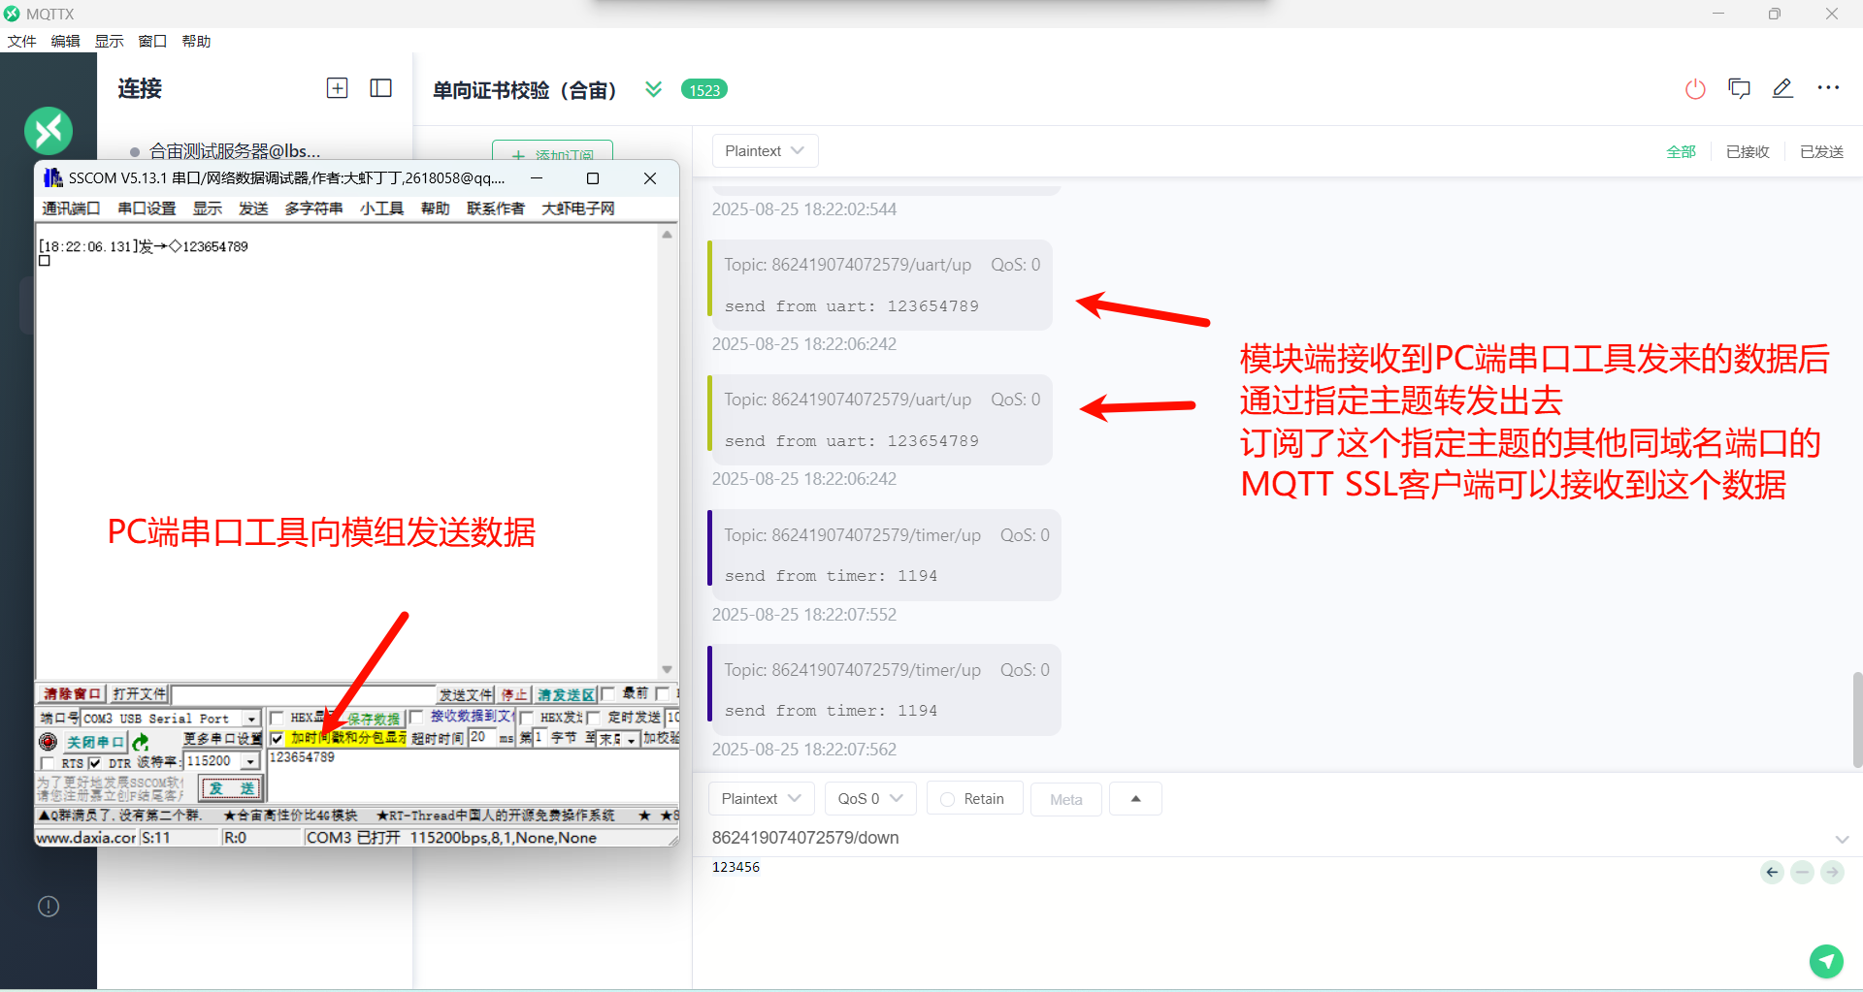
Task: Toggle HEX display checkbox in SSCOM
Action: [x=278, y=719]
